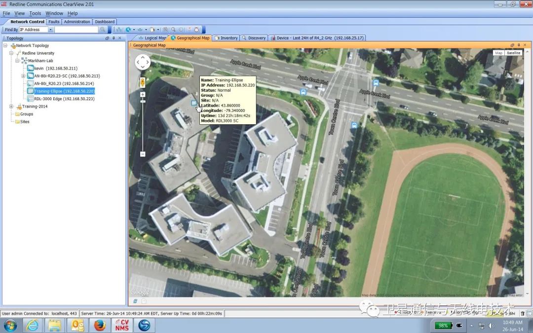The image size is (533, 333).
Task: Select the Sites folder
Action: [25, 122]
